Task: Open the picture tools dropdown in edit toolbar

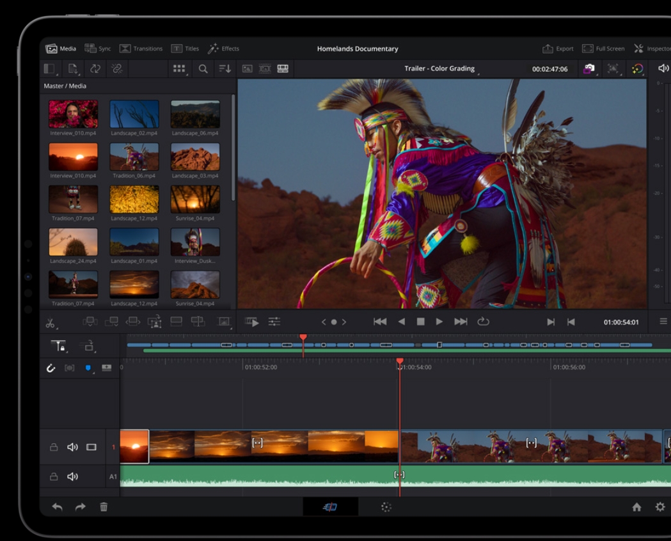Action: point(224,322)
